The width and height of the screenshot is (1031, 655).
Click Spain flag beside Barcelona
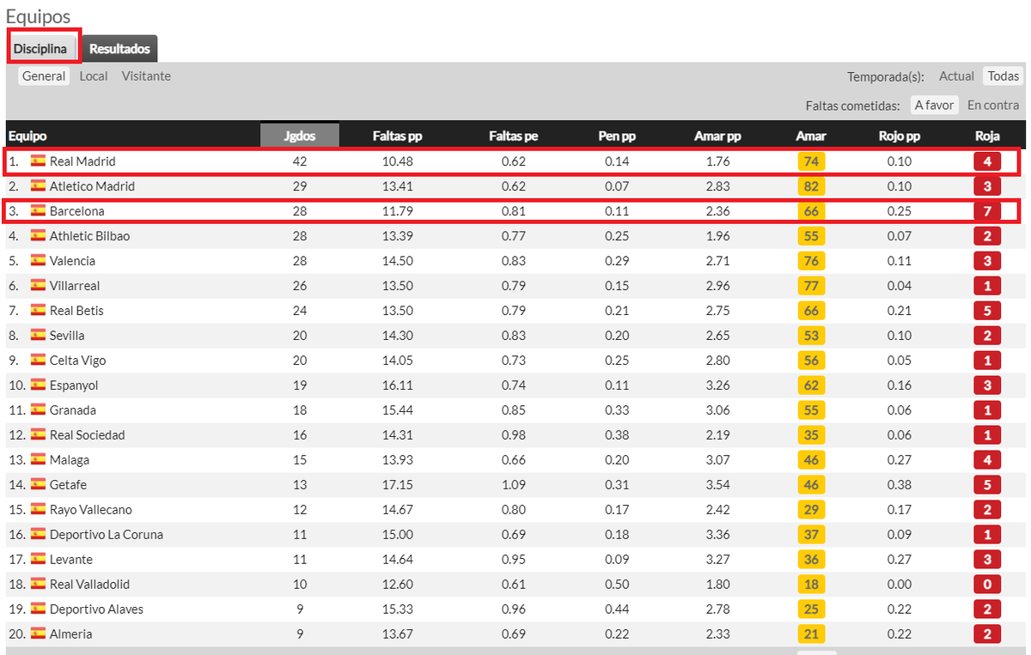click(38, 210)
